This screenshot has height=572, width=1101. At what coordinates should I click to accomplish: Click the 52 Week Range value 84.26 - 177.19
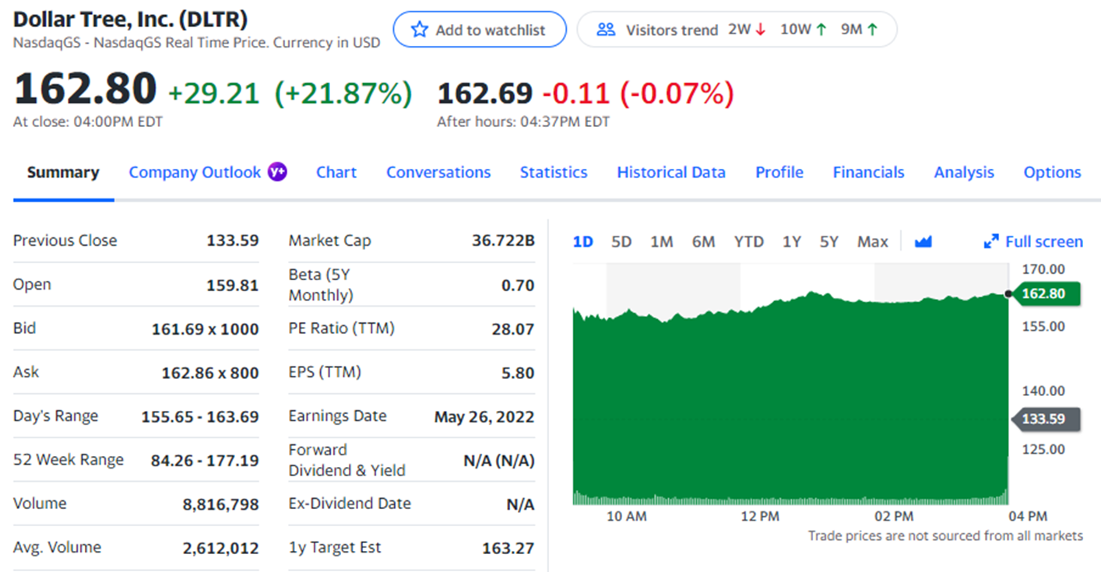pos(205,460)
